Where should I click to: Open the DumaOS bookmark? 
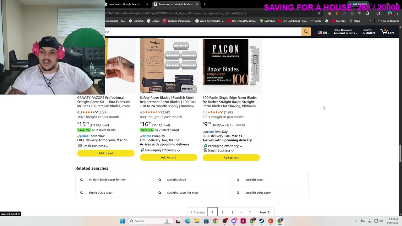136,21
